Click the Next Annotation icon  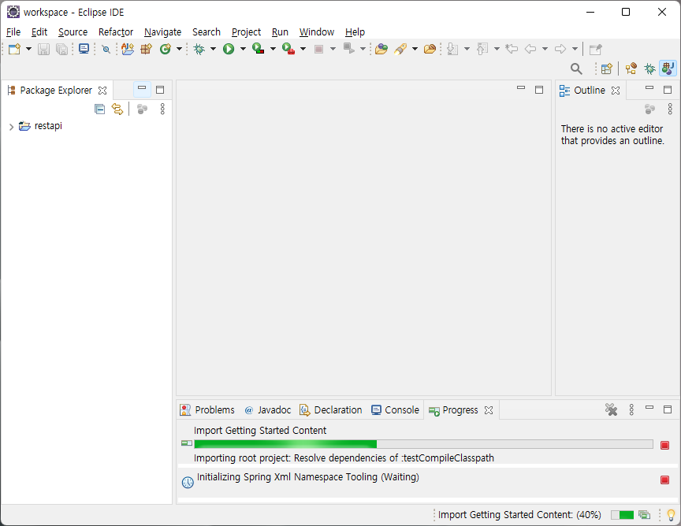click(452, 49)
